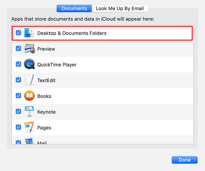205x171 pixels.
Task: Select the 'QuickTime Player' row label
Action: coord(57,65)
